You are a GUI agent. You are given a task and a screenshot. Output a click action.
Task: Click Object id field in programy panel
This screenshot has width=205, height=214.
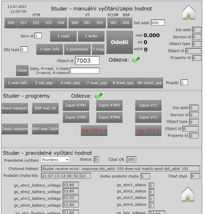click(x=191, y=129)
